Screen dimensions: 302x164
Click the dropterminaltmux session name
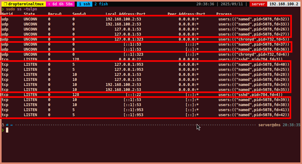point(26,4)
